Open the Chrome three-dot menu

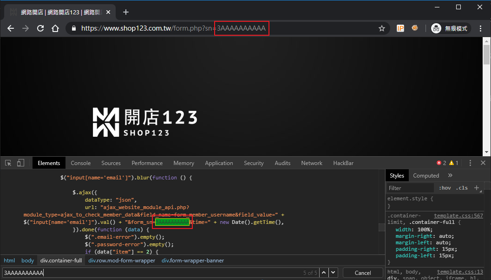480,28
